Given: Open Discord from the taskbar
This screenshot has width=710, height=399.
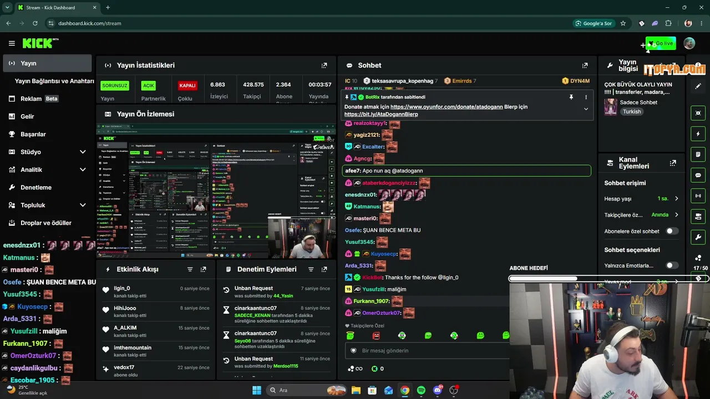Looking at the screenshot, I should [x=438, y=390].
